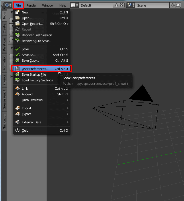This screenshot has height=201, width=184.
Task: Add a new scene with plus
Action: coord(173,5)
